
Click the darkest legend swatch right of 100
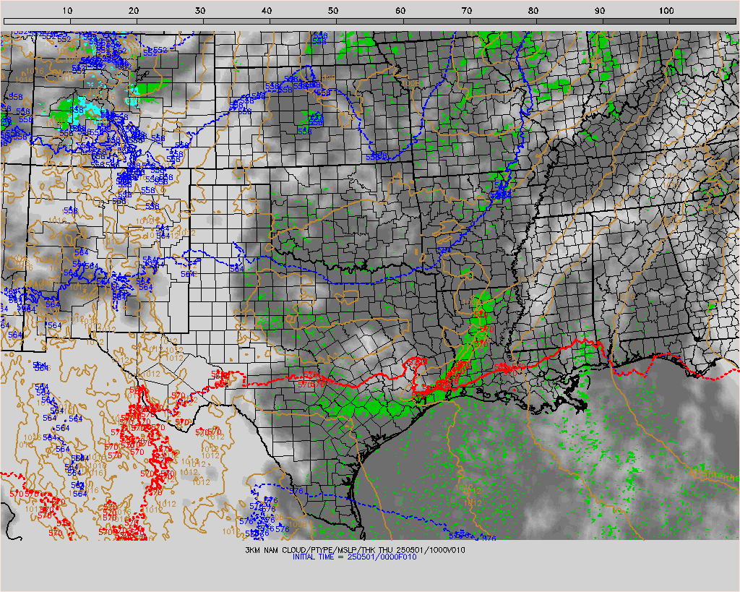tap(702, 21)
